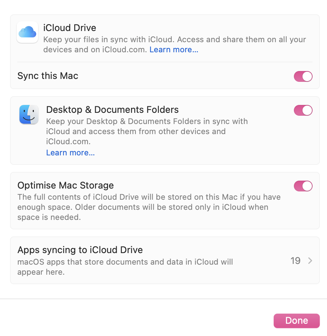327x336 pixels.
Task: Turn off the Sync this Mac switch
Action: click(303, 76)
